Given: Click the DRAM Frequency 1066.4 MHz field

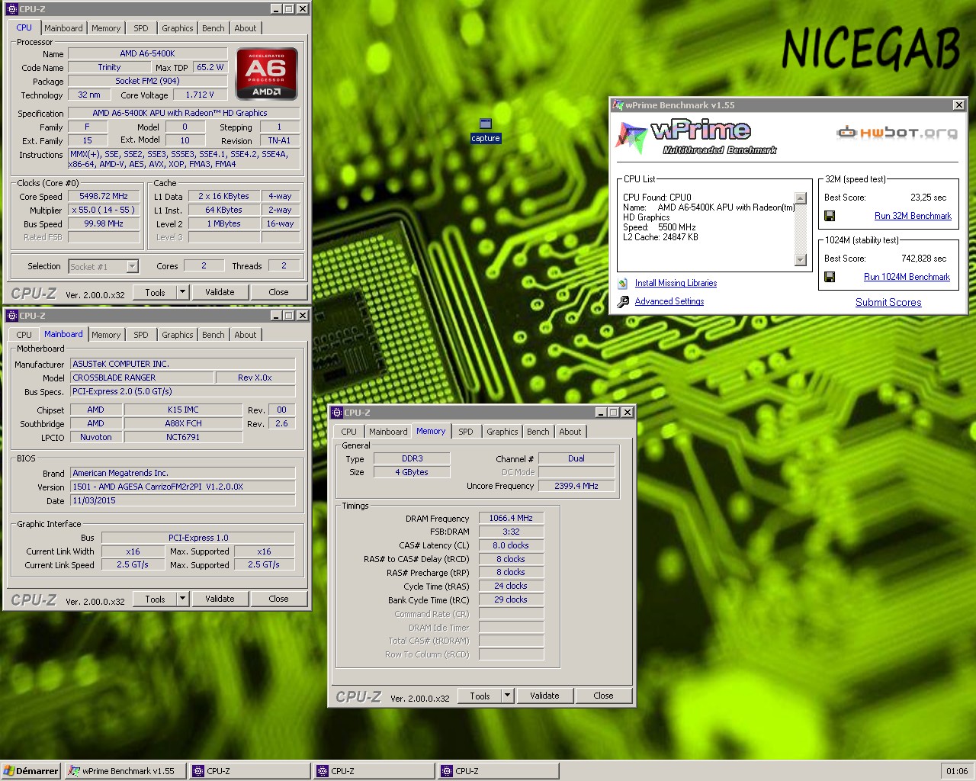Looking at the screenshot, I should pyautogui.click(x=511, y=518).
